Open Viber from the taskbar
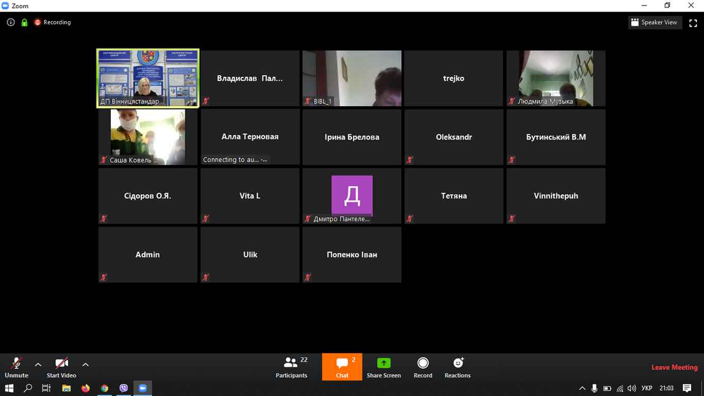704x396 pixels. tap(123, 388)
